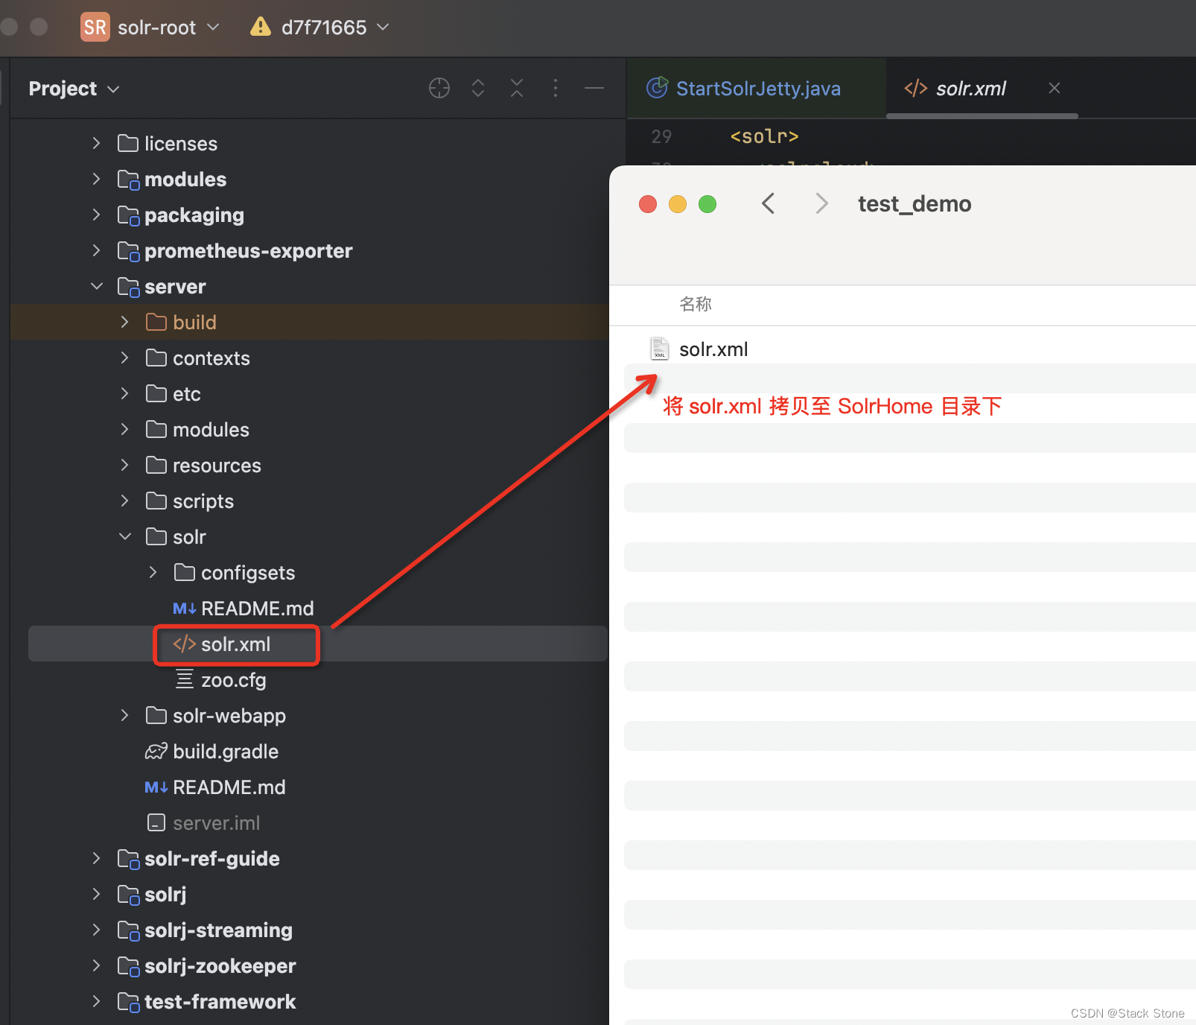Image resolution: width=1196 pixels, height=1025 pixels.
Task: Click the solr.xml file icon in Finder
Action: [x=660, y=349]
